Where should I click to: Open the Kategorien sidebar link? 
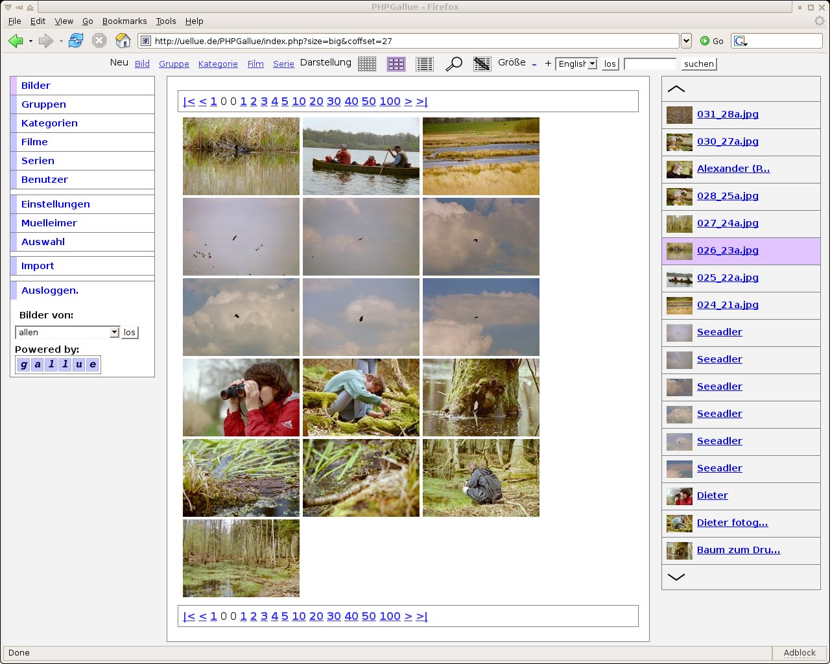tap(49, 123)
